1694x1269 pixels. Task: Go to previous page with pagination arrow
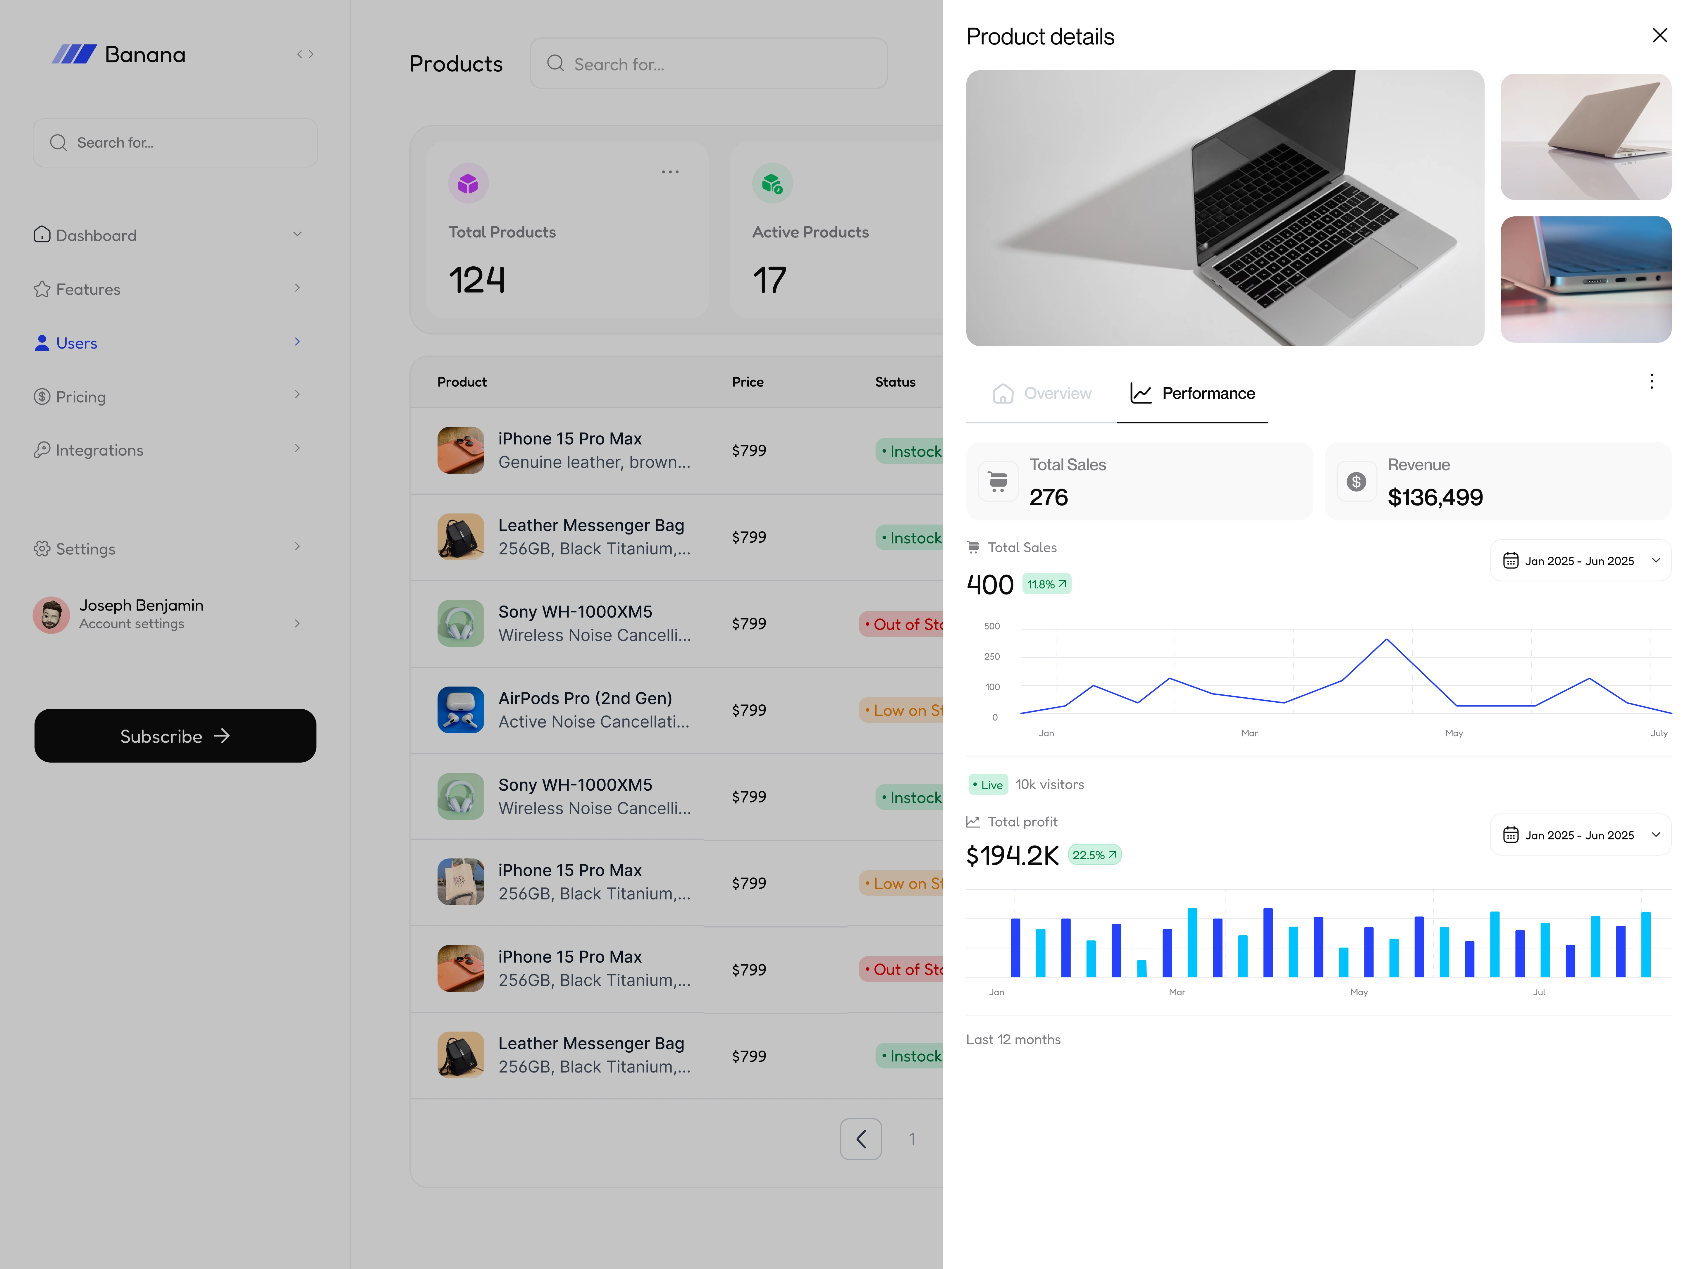tap(860, 1139)
